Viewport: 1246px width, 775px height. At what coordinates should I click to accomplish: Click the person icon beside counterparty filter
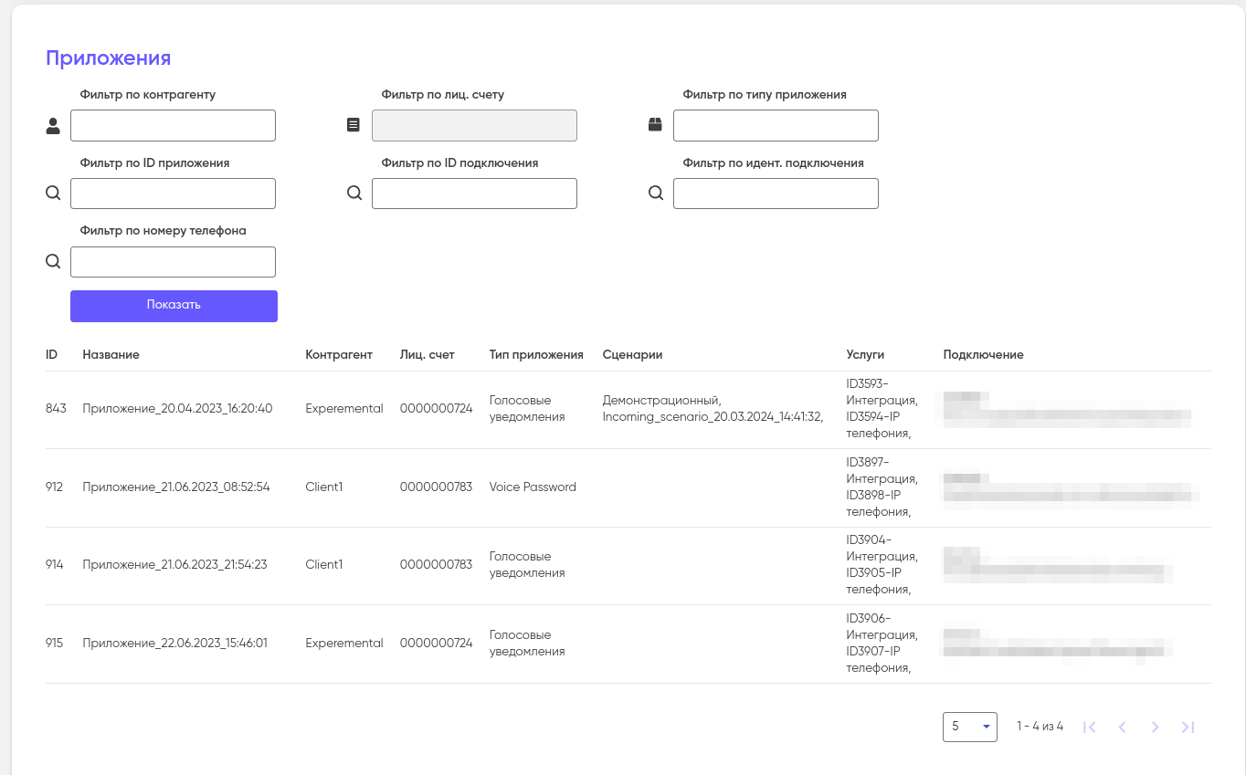pos(53,126)
